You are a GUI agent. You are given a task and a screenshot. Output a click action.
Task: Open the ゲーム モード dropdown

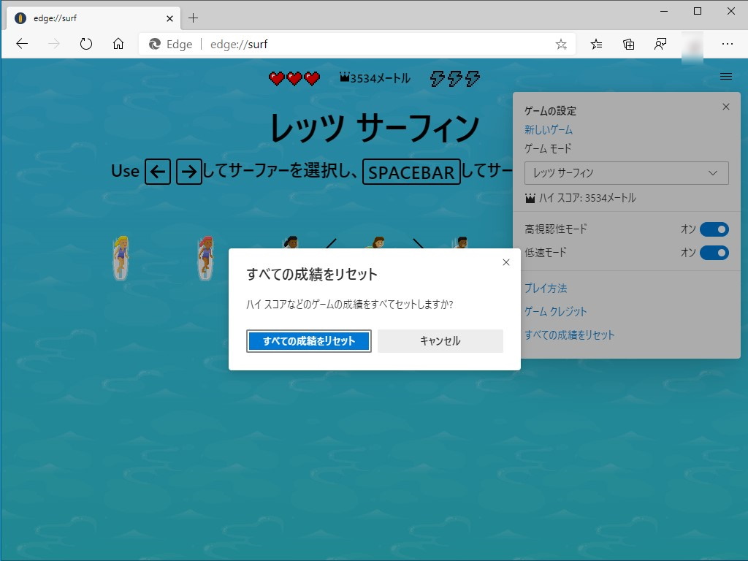click(x=627, y=173)
